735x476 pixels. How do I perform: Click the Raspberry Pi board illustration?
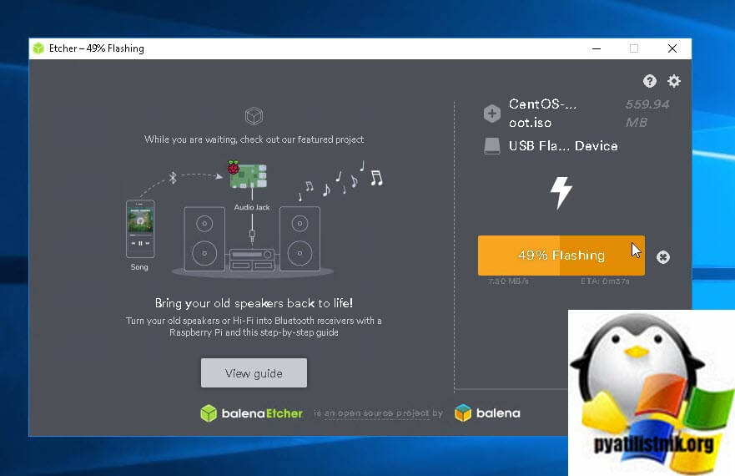click(x=248, y=174)
